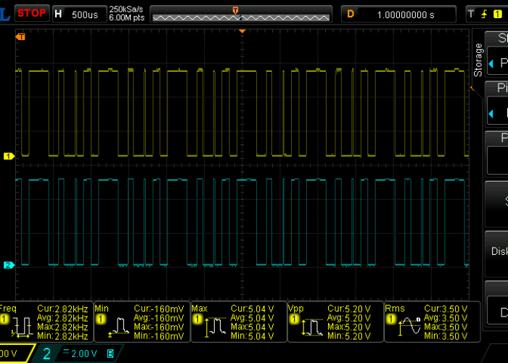Click the Storage menu tab label
Viewport: 508px width, 363px height.
[478, 60]
